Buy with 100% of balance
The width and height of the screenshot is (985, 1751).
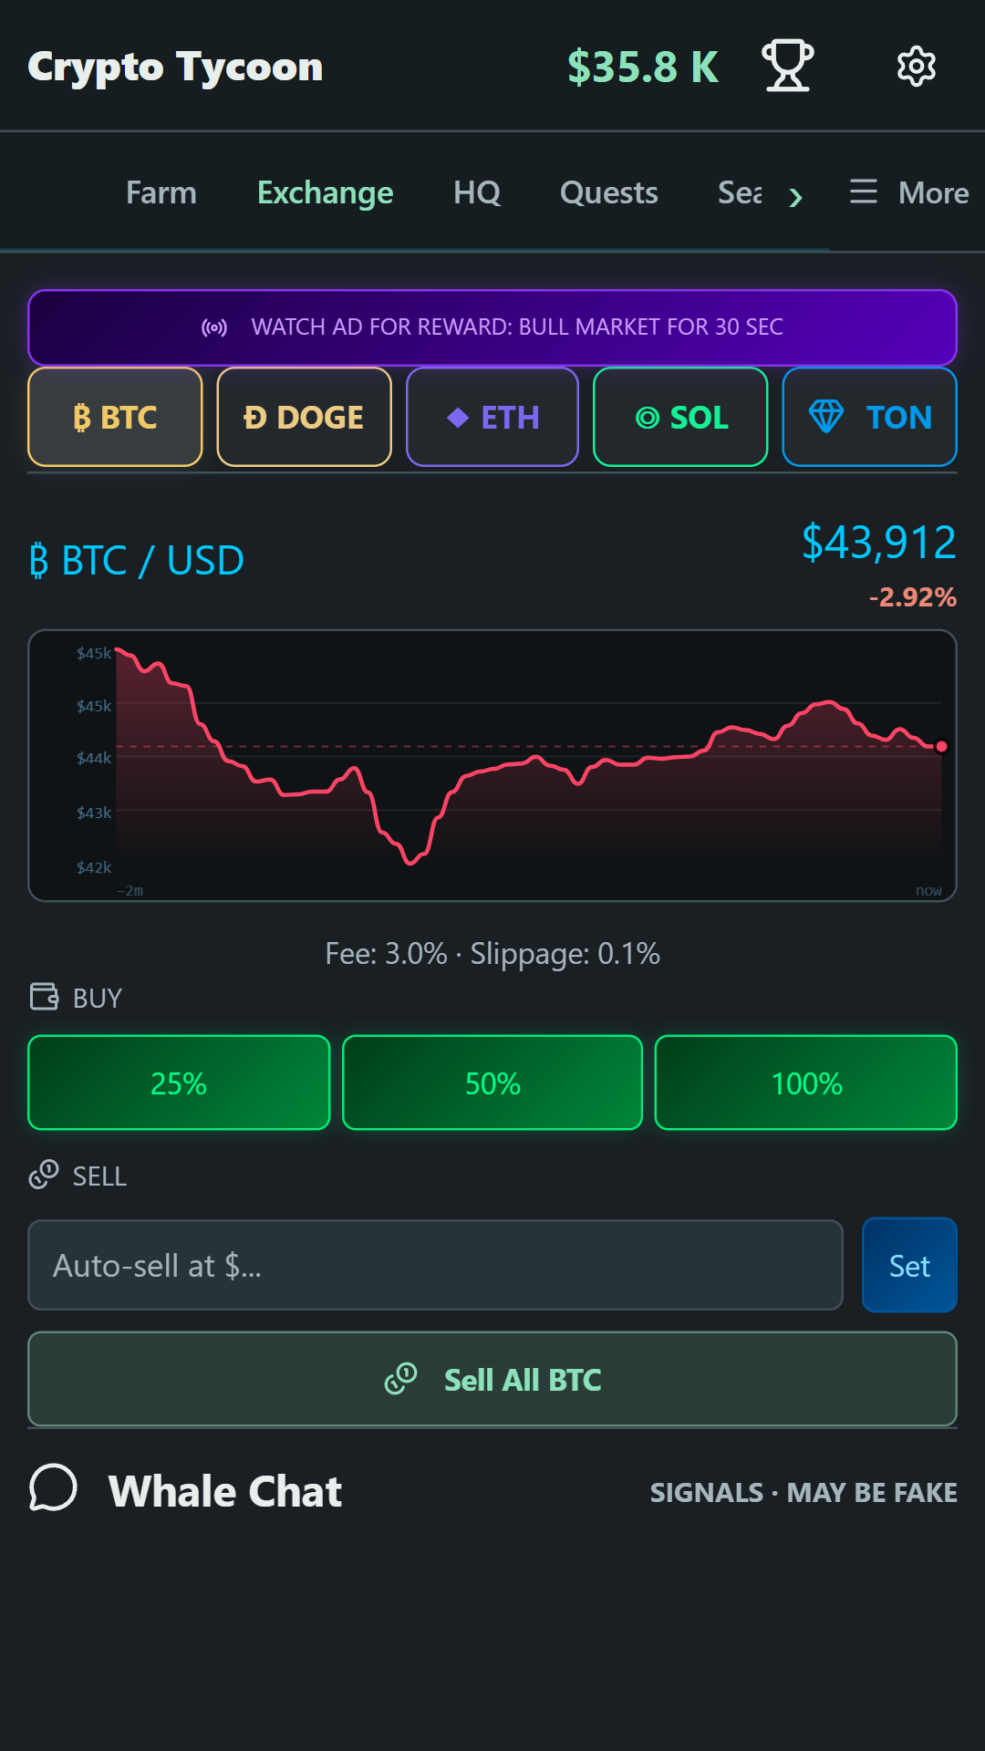click(x=806, y=1083)
